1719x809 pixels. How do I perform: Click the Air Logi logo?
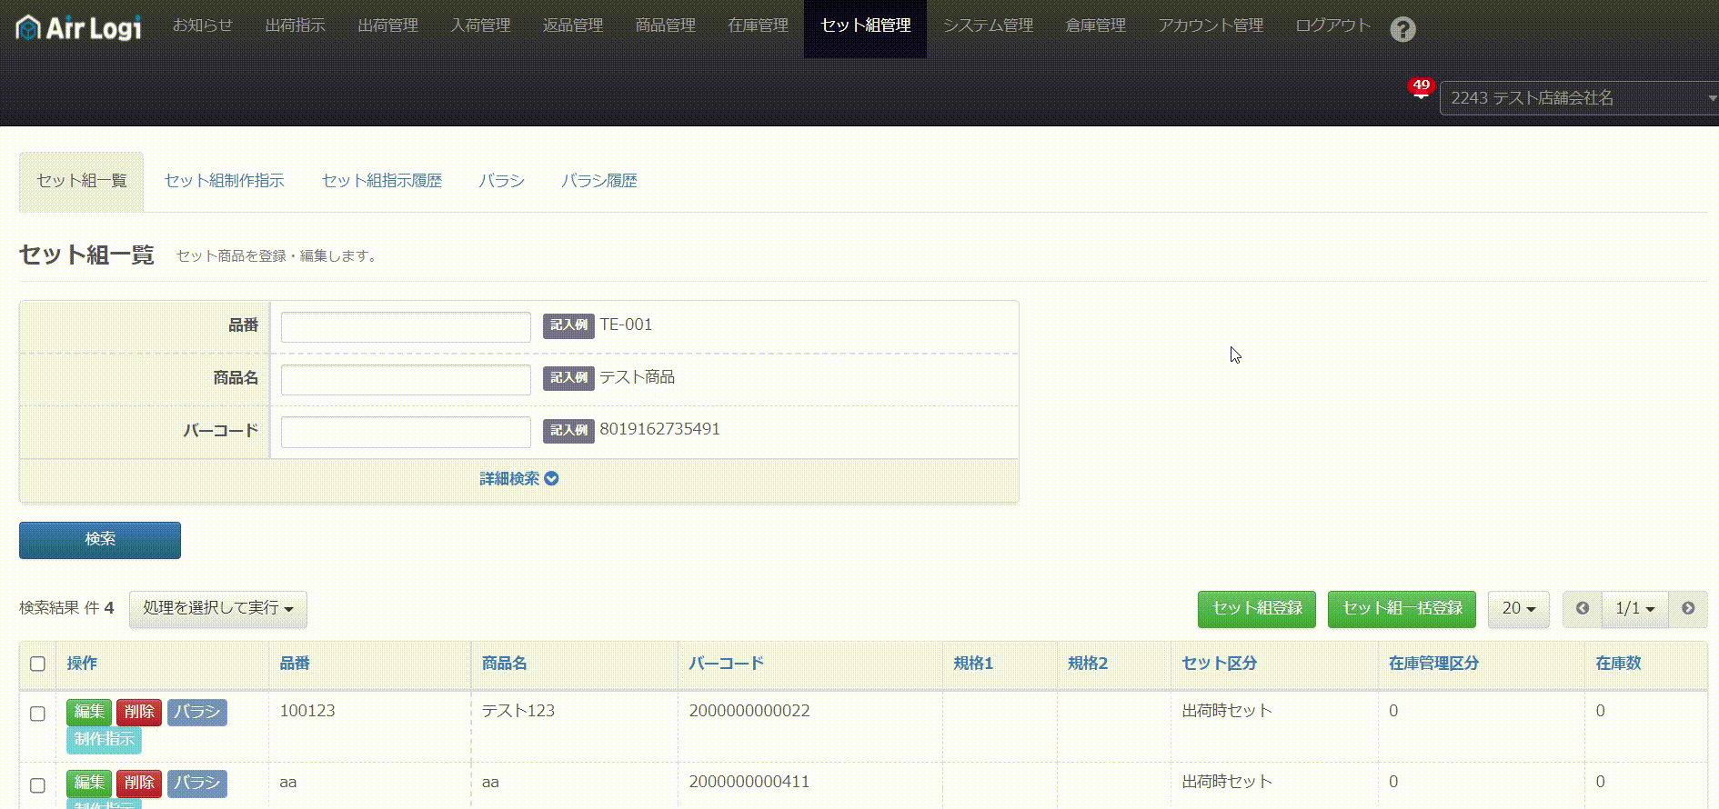79,28
